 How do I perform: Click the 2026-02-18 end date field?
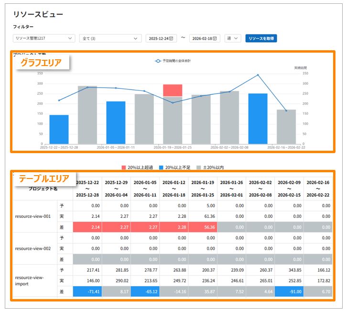click(x=201, y=38)
